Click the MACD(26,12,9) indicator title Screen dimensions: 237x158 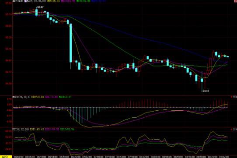point(21,97)
